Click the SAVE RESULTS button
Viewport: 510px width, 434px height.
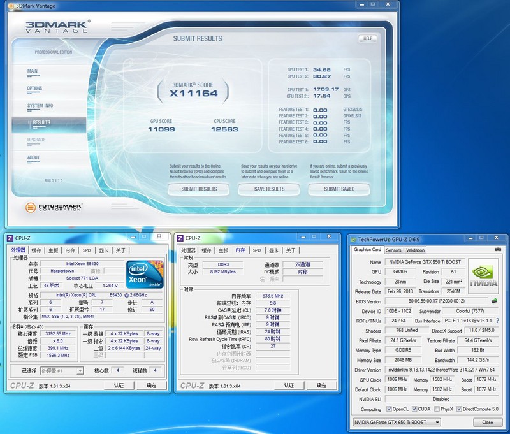click(269, 189)
